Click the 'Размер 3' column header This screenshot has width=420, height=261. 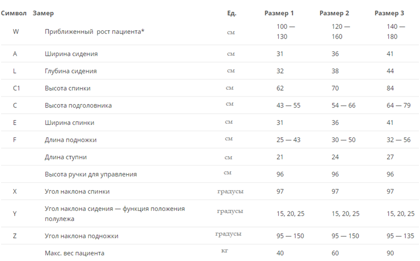coord(389,13)
